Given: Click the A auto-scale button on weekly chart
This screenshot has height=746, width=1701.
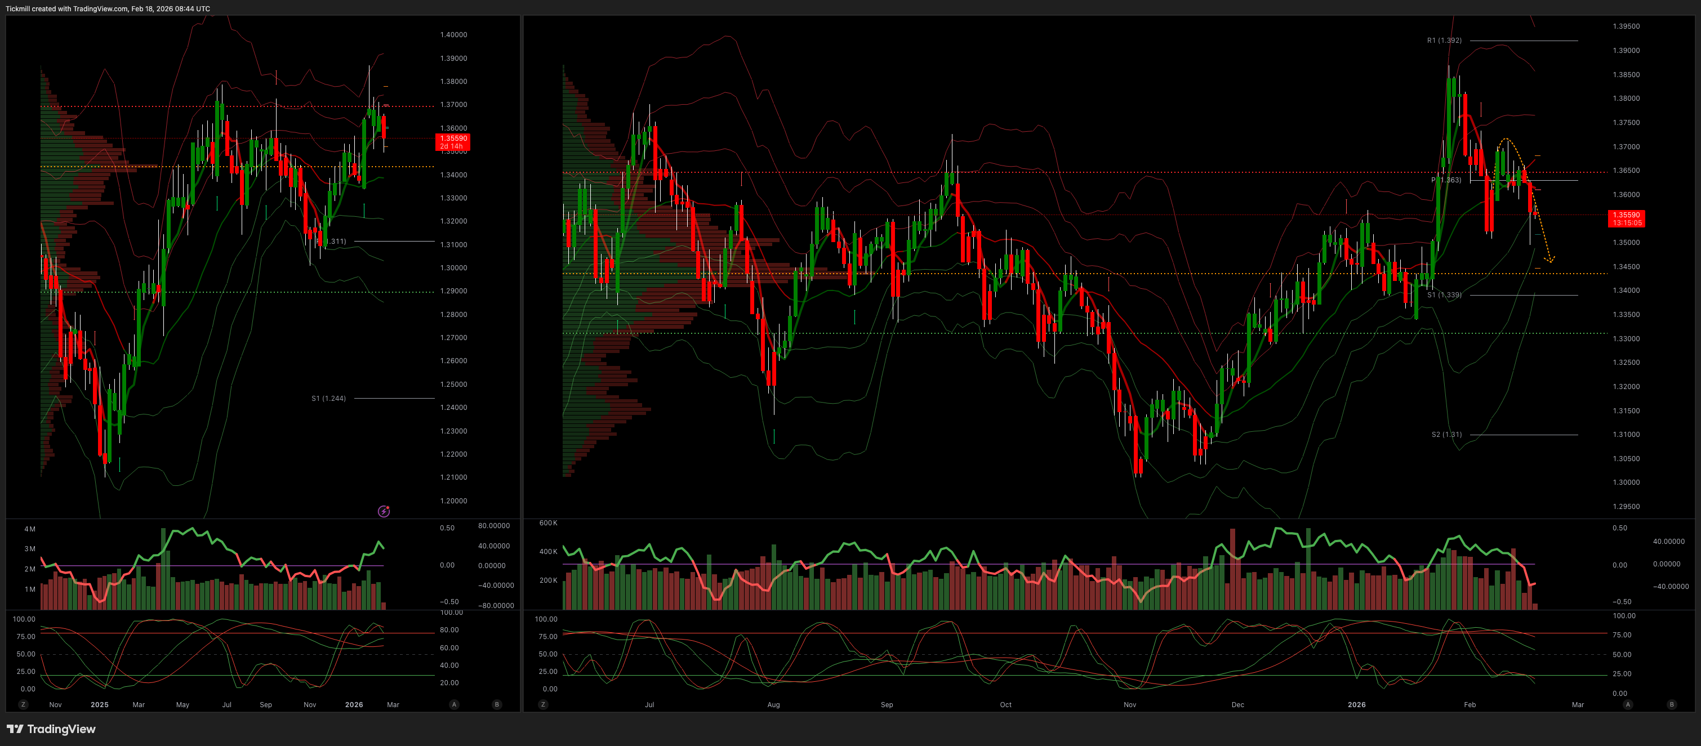Looking at the screenshot, I should coord(453,704).
